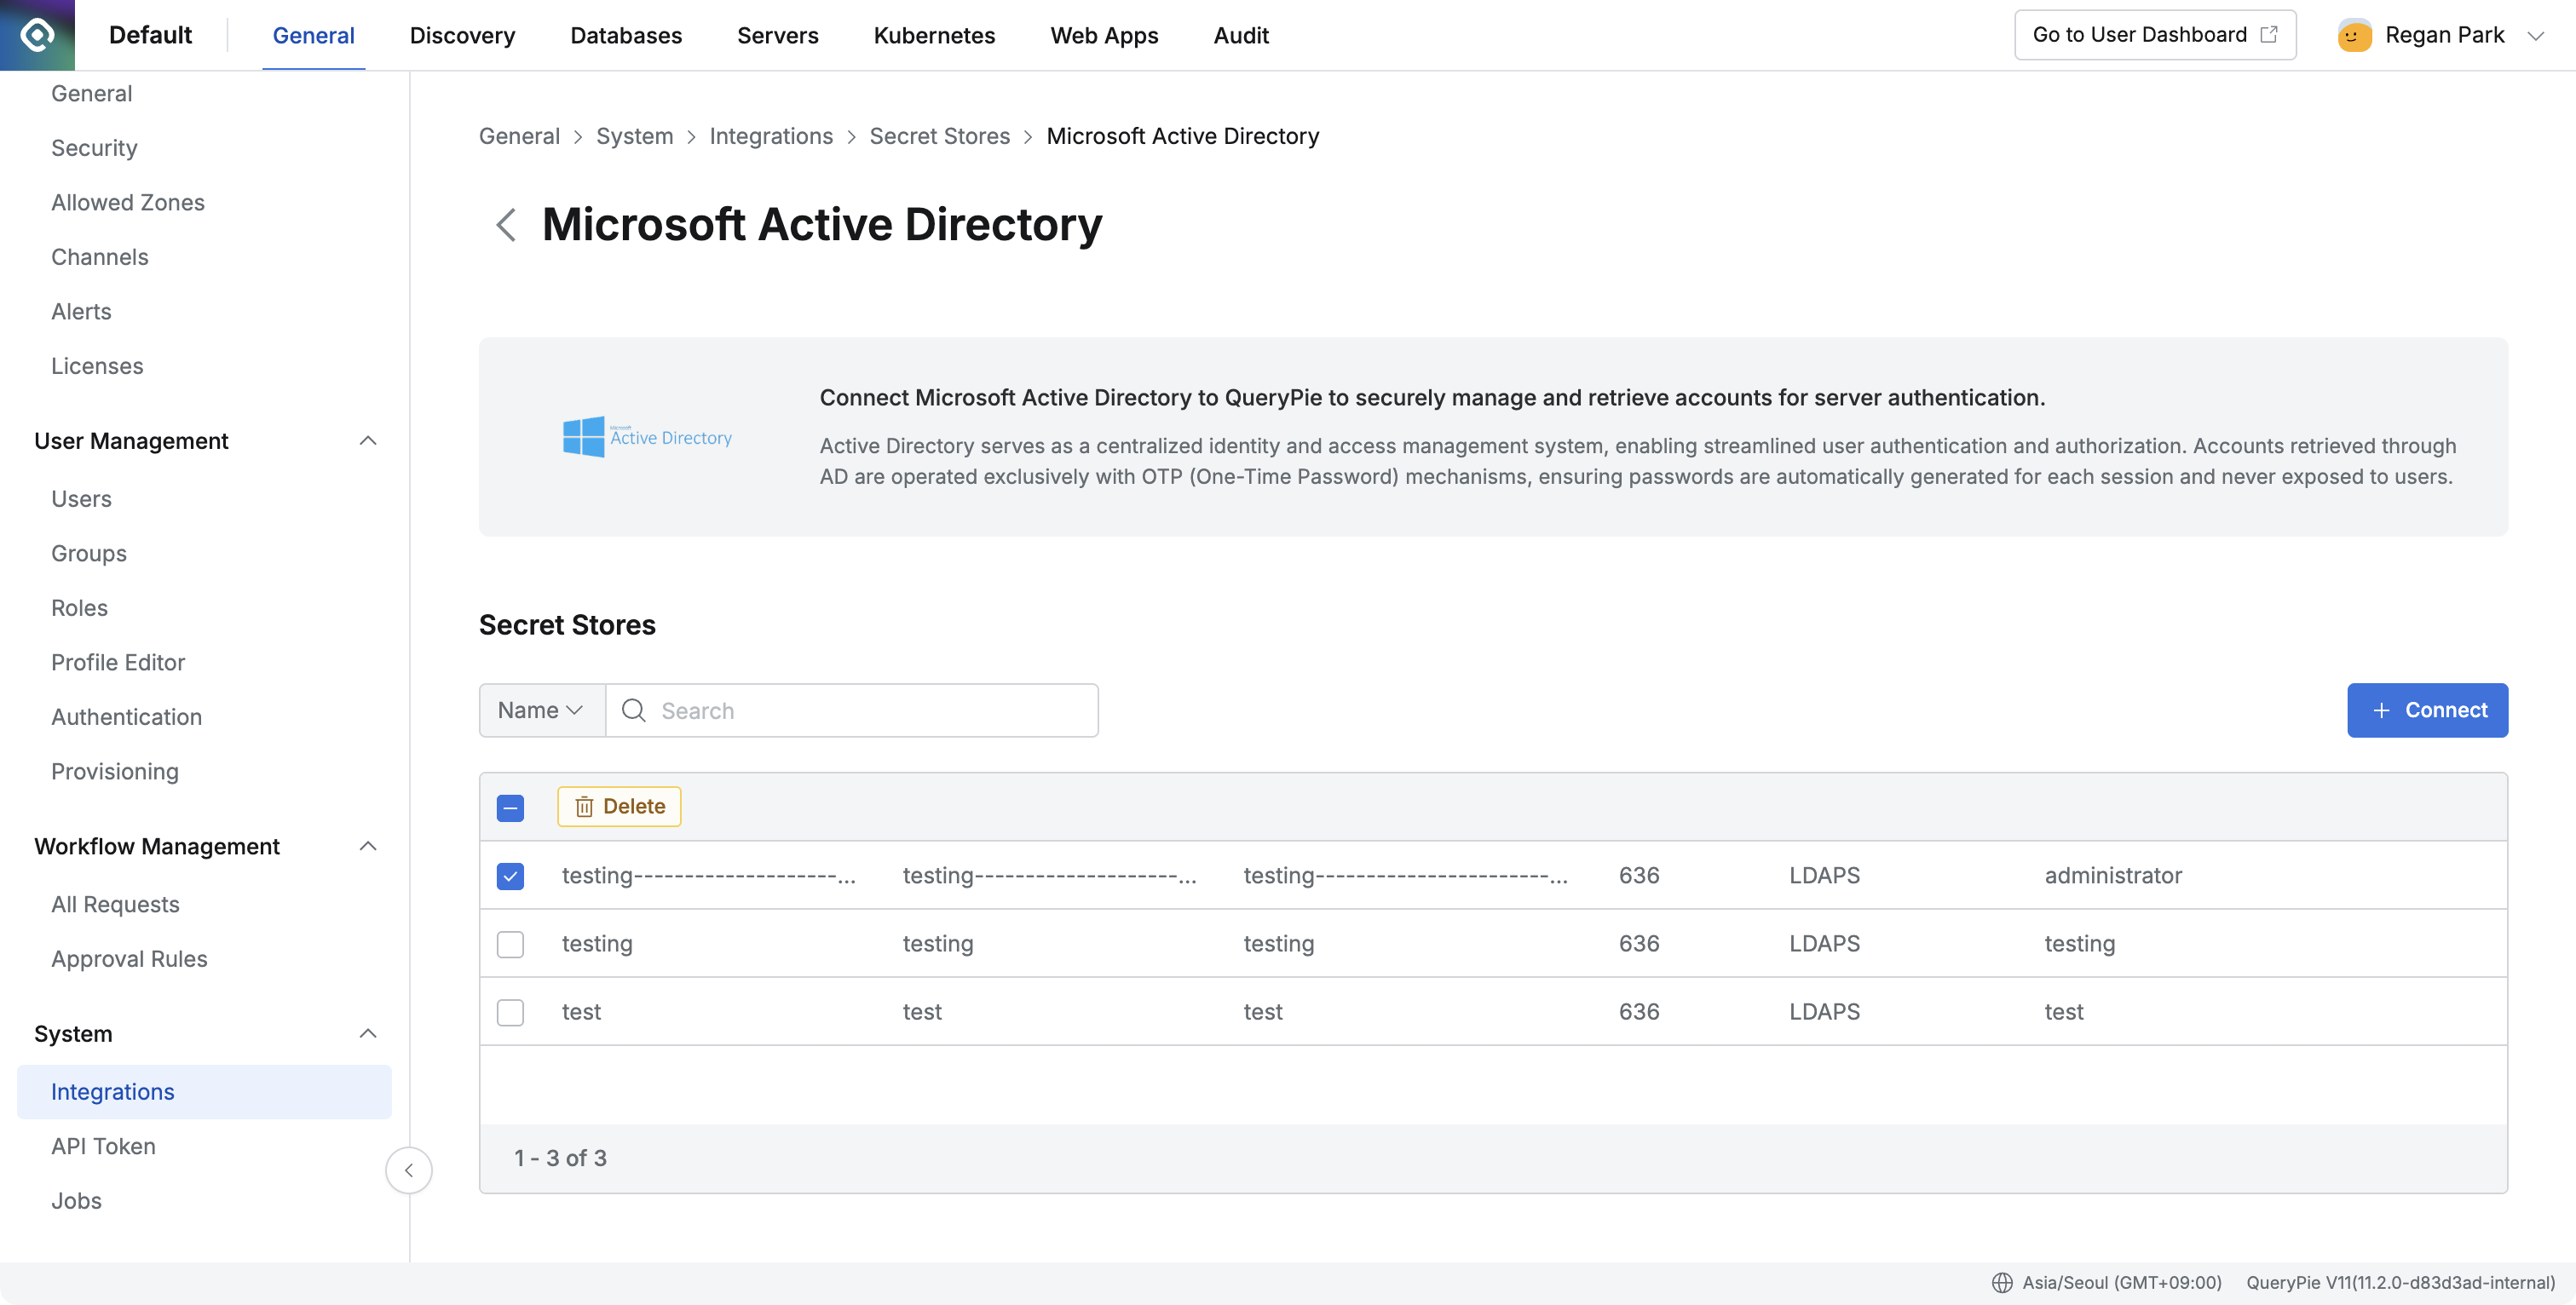Switch to the Databases tab
The height and width of the screenshot is (1305, 2576).
(626, 35)
